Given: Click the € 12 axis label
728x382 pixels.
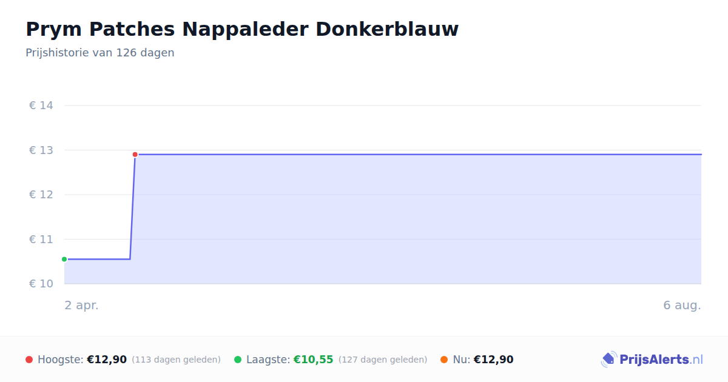Looking at the screenshot, I should [41, 195].
